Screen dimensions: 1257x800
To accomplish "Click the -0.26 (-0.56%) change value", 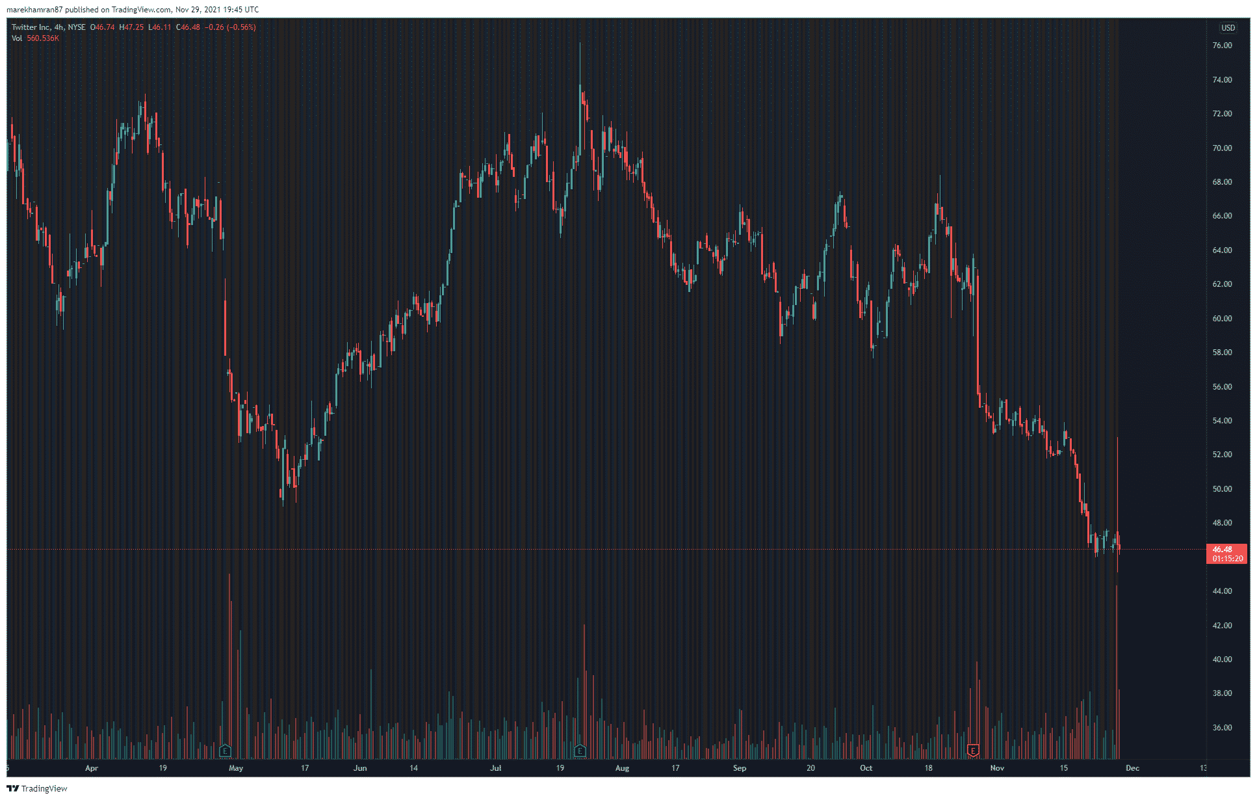I will [x=230, y=27].
